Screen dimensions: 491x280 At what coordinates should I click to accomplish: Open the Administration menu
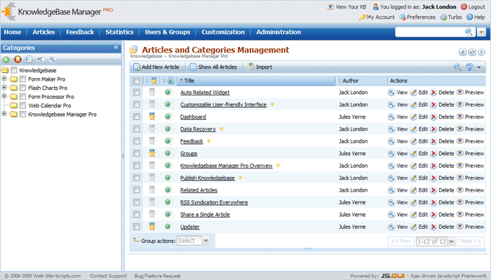pos(278,32)
